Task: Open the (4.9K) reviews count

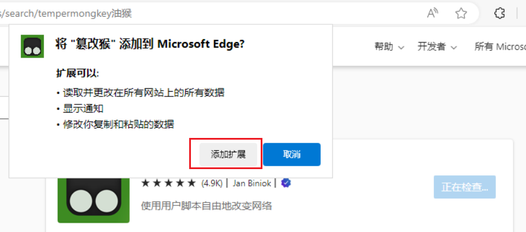Action: 212,184
